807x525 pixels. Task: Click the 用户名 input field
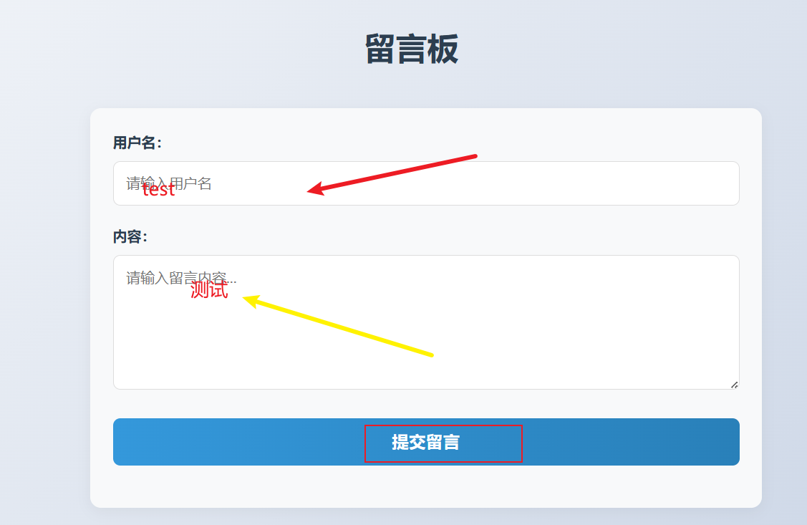tap(426, 183)
